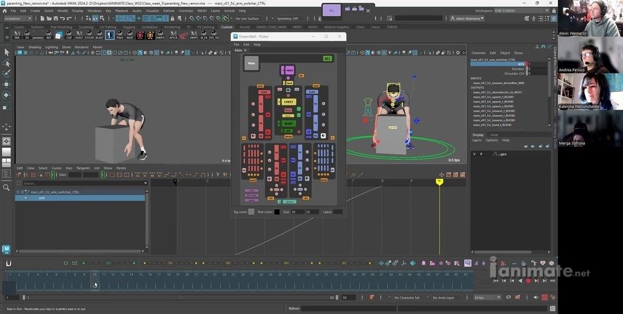Toggle the power icon in animation toolbar
This screenshot has width=623, height=314.
click(x=66, y=263)
